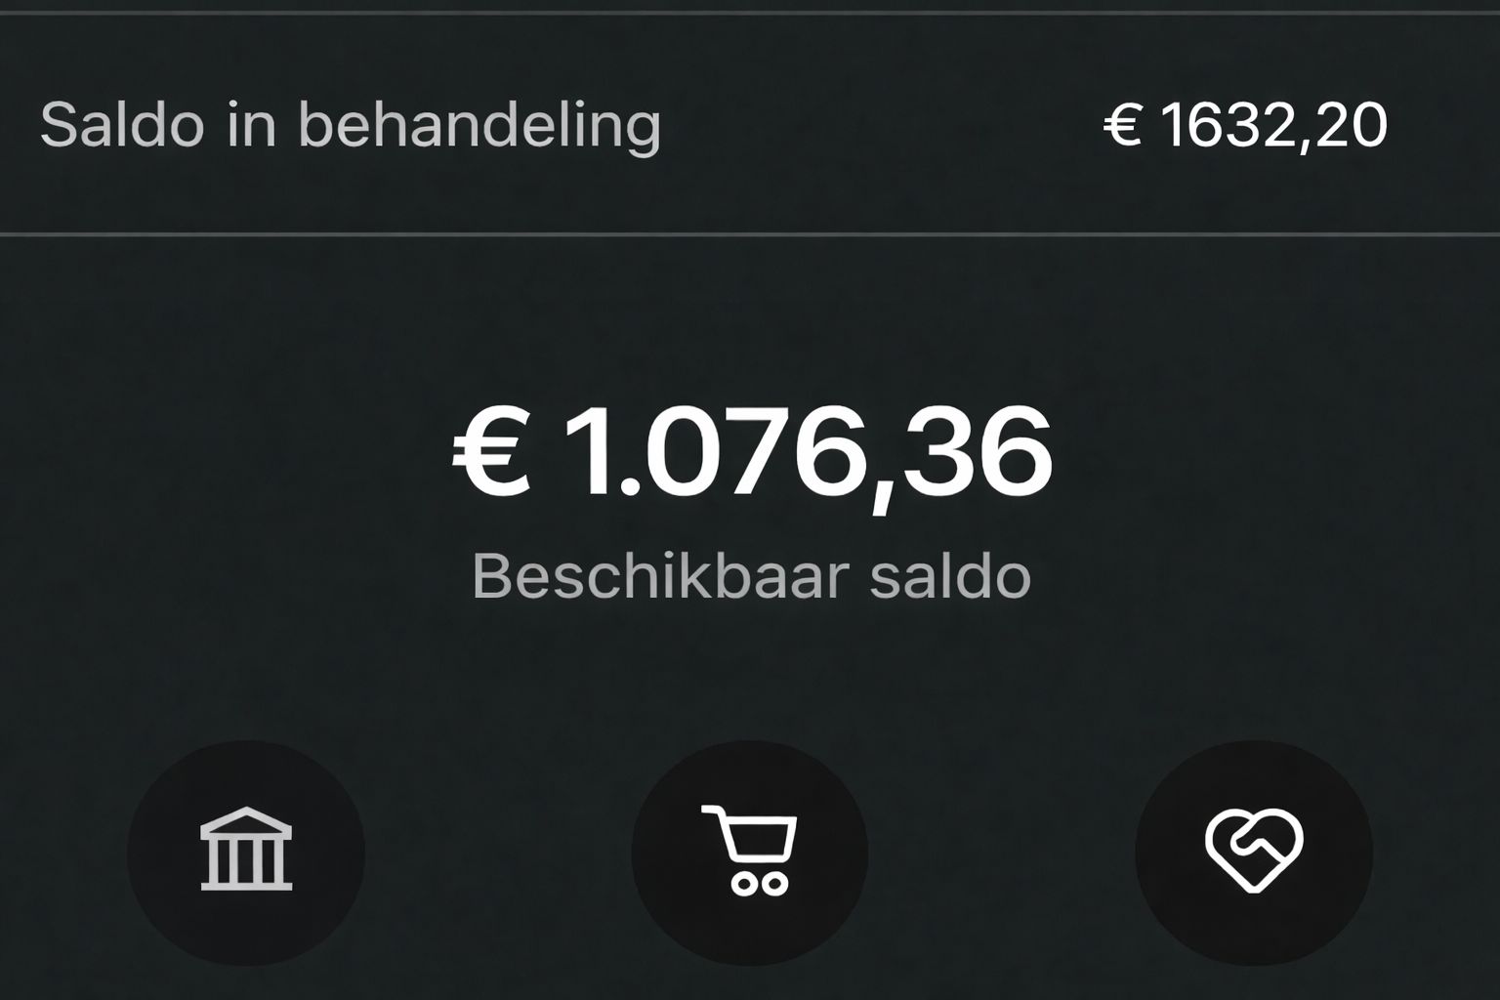Click the word behandeling in the top row
The image size is (1500, 1000).
tap(479, 125)
